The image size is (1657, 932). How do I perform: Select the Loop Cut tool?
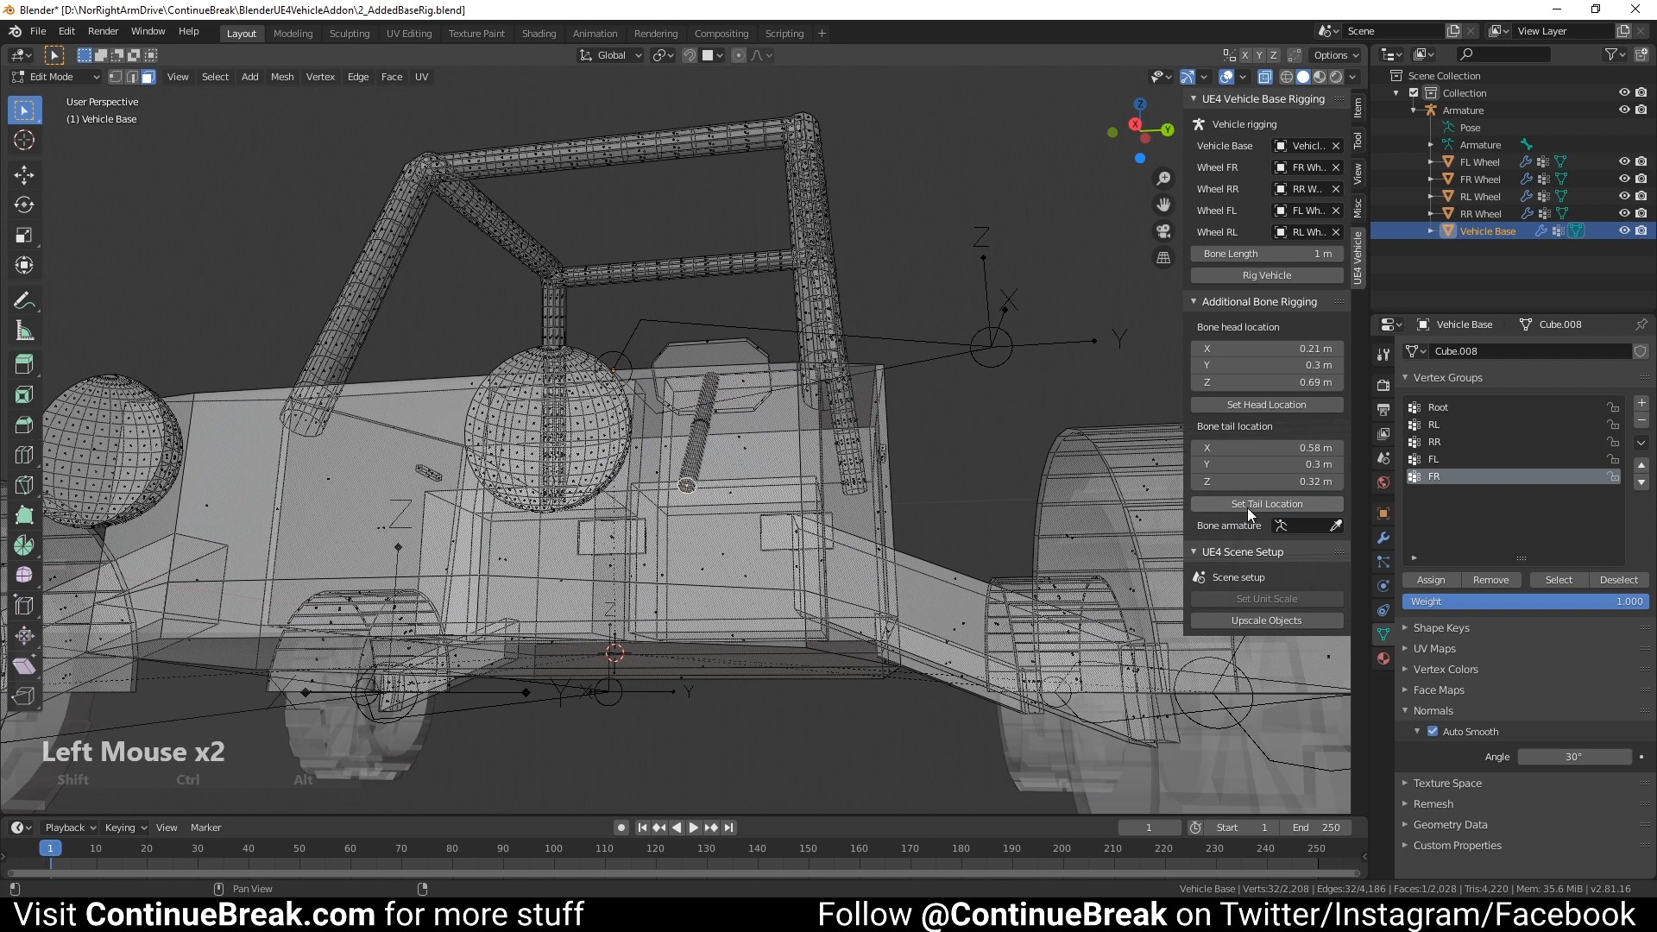click(x=24, y=455)
